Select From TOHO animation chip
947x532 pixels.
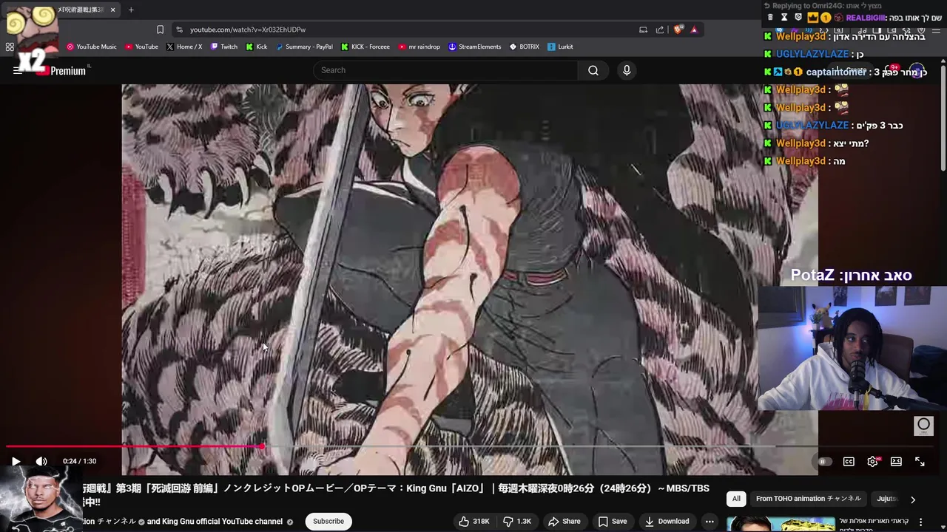(x=809, y=499)
